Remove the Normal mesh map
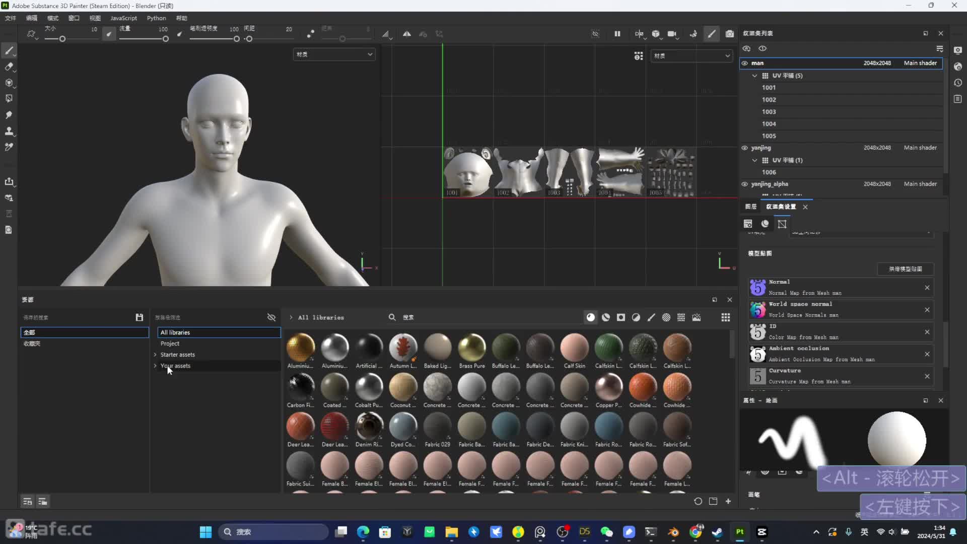 tap(927, 288)
